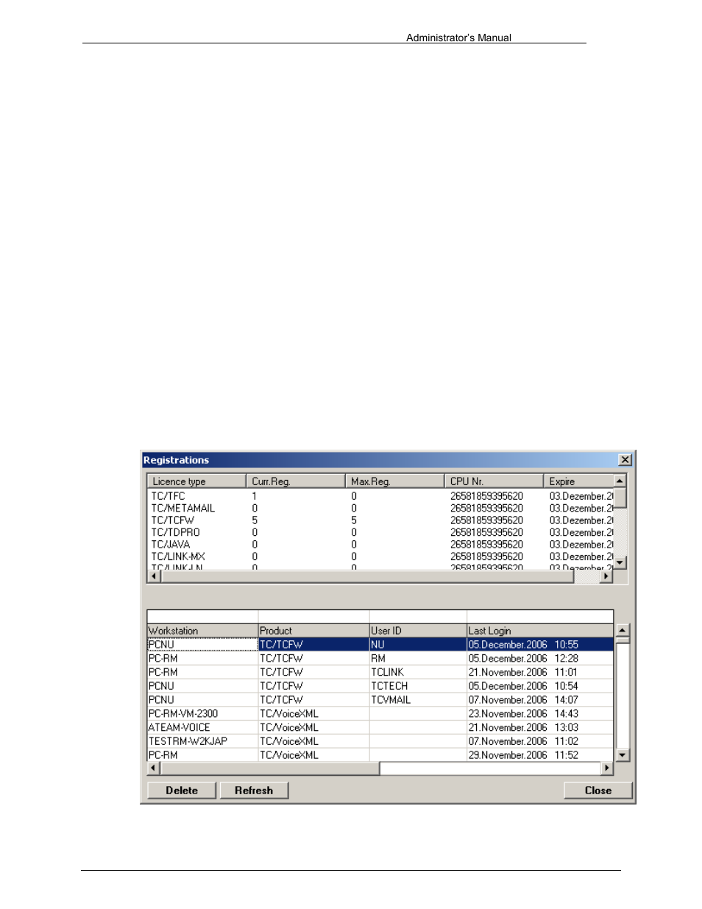Click the Product column header
Screen dimensions: 702x909
click(x=313, y=631)
